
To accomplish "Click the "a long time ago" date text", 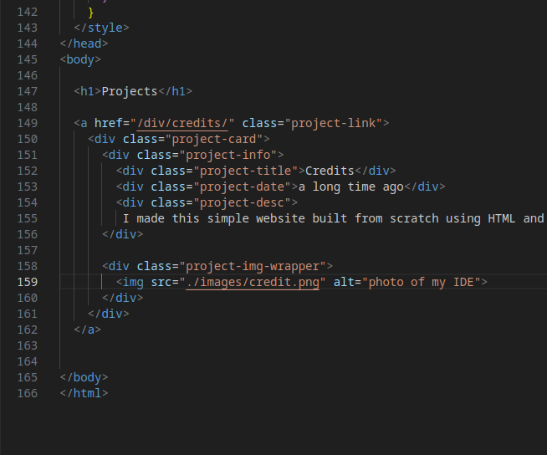I will click(351, 187).
